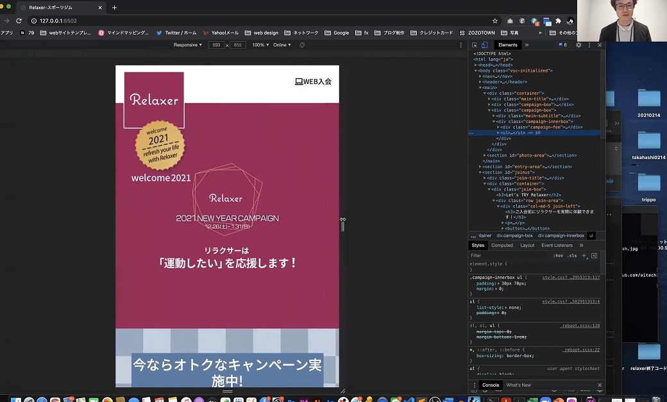
Task: Open the style.css :117 source link
Action: [x=571, y=278]
